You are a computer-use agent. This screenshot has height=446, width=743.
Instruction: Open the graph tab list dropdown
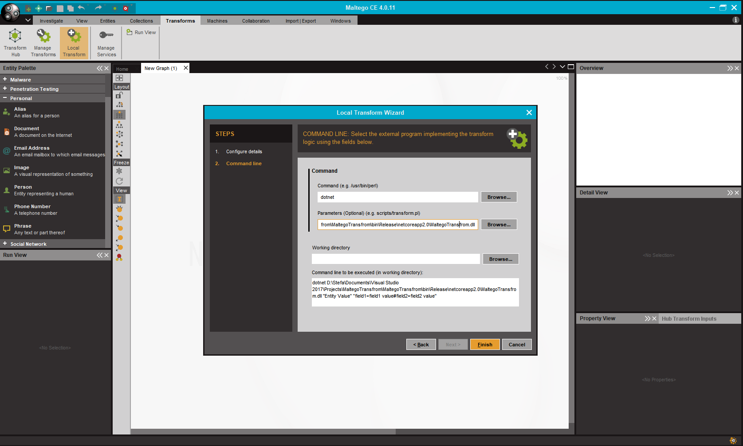point(562,67)
